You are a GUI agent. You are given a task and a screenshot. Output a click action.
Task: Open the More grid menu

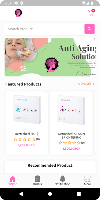[87, 180]
